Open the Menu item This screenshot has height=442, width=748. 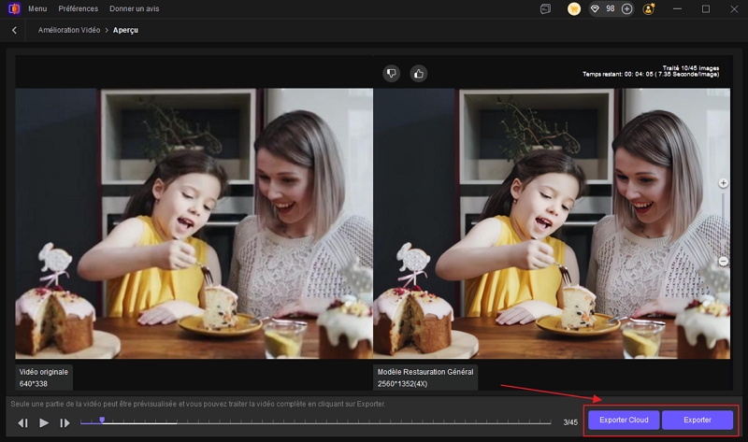(37, 8)
